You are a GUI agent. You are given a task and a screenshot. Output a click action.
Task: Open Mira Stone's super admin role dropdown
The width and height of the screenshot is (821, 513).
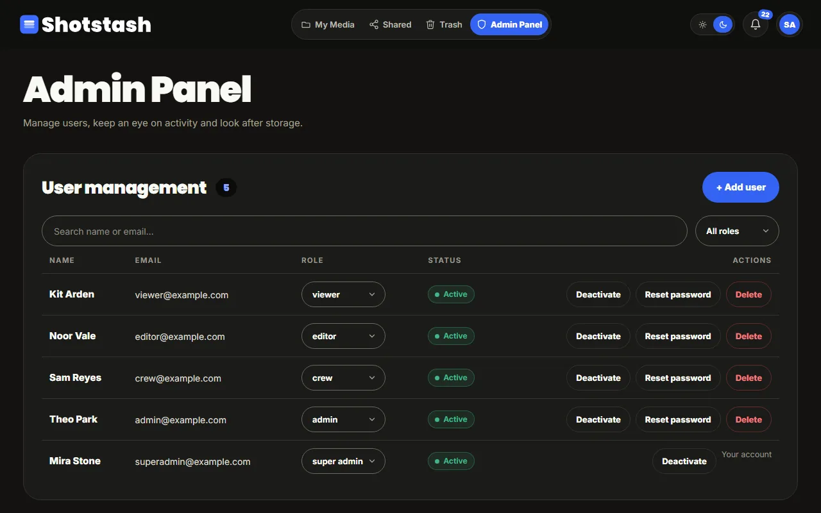click(343, 461)
